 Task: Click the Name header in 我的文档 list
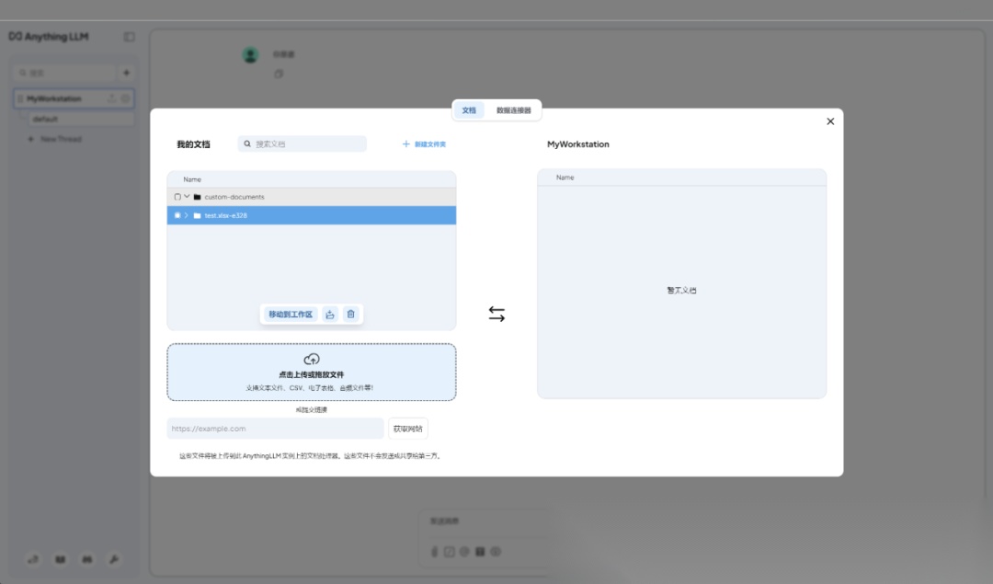(x=192, y=179)
